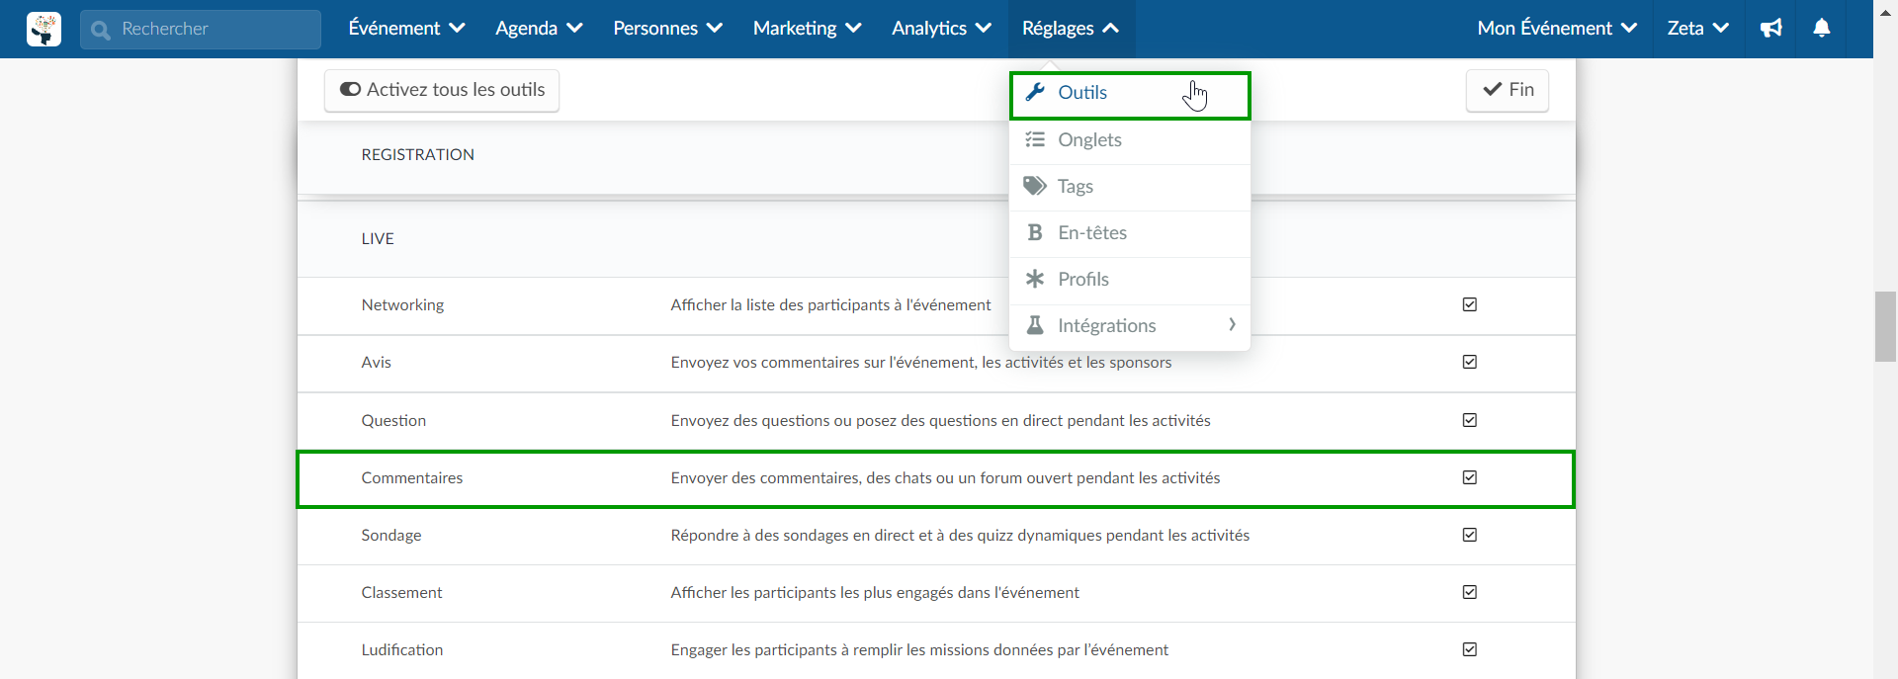Click the search magnifier icon
Image resolution: width=1898 pixels, height=679 pixels.
click(x=100, y=30)
